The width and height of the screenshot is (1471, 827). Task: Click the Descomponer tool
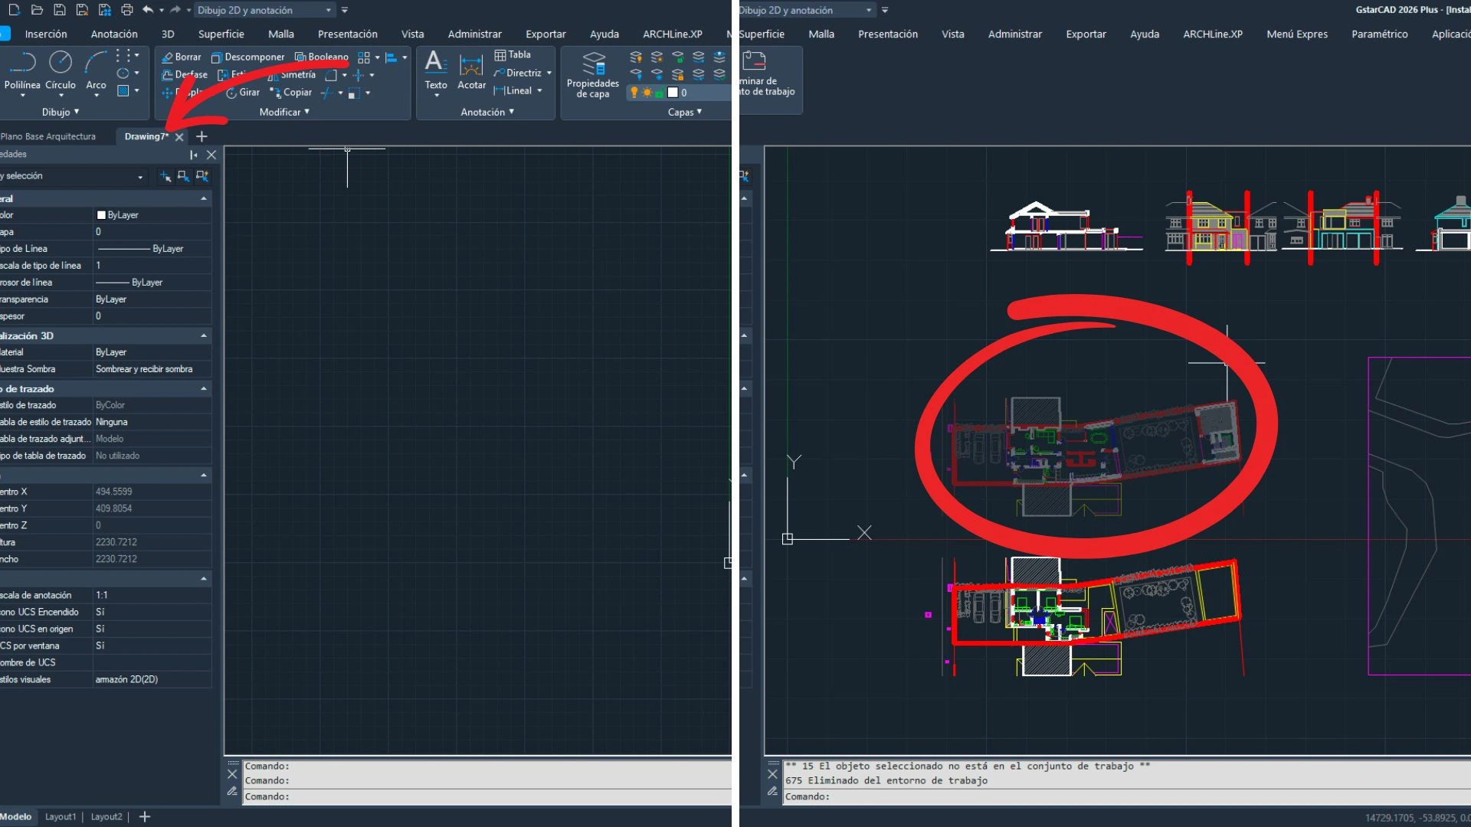247,57
